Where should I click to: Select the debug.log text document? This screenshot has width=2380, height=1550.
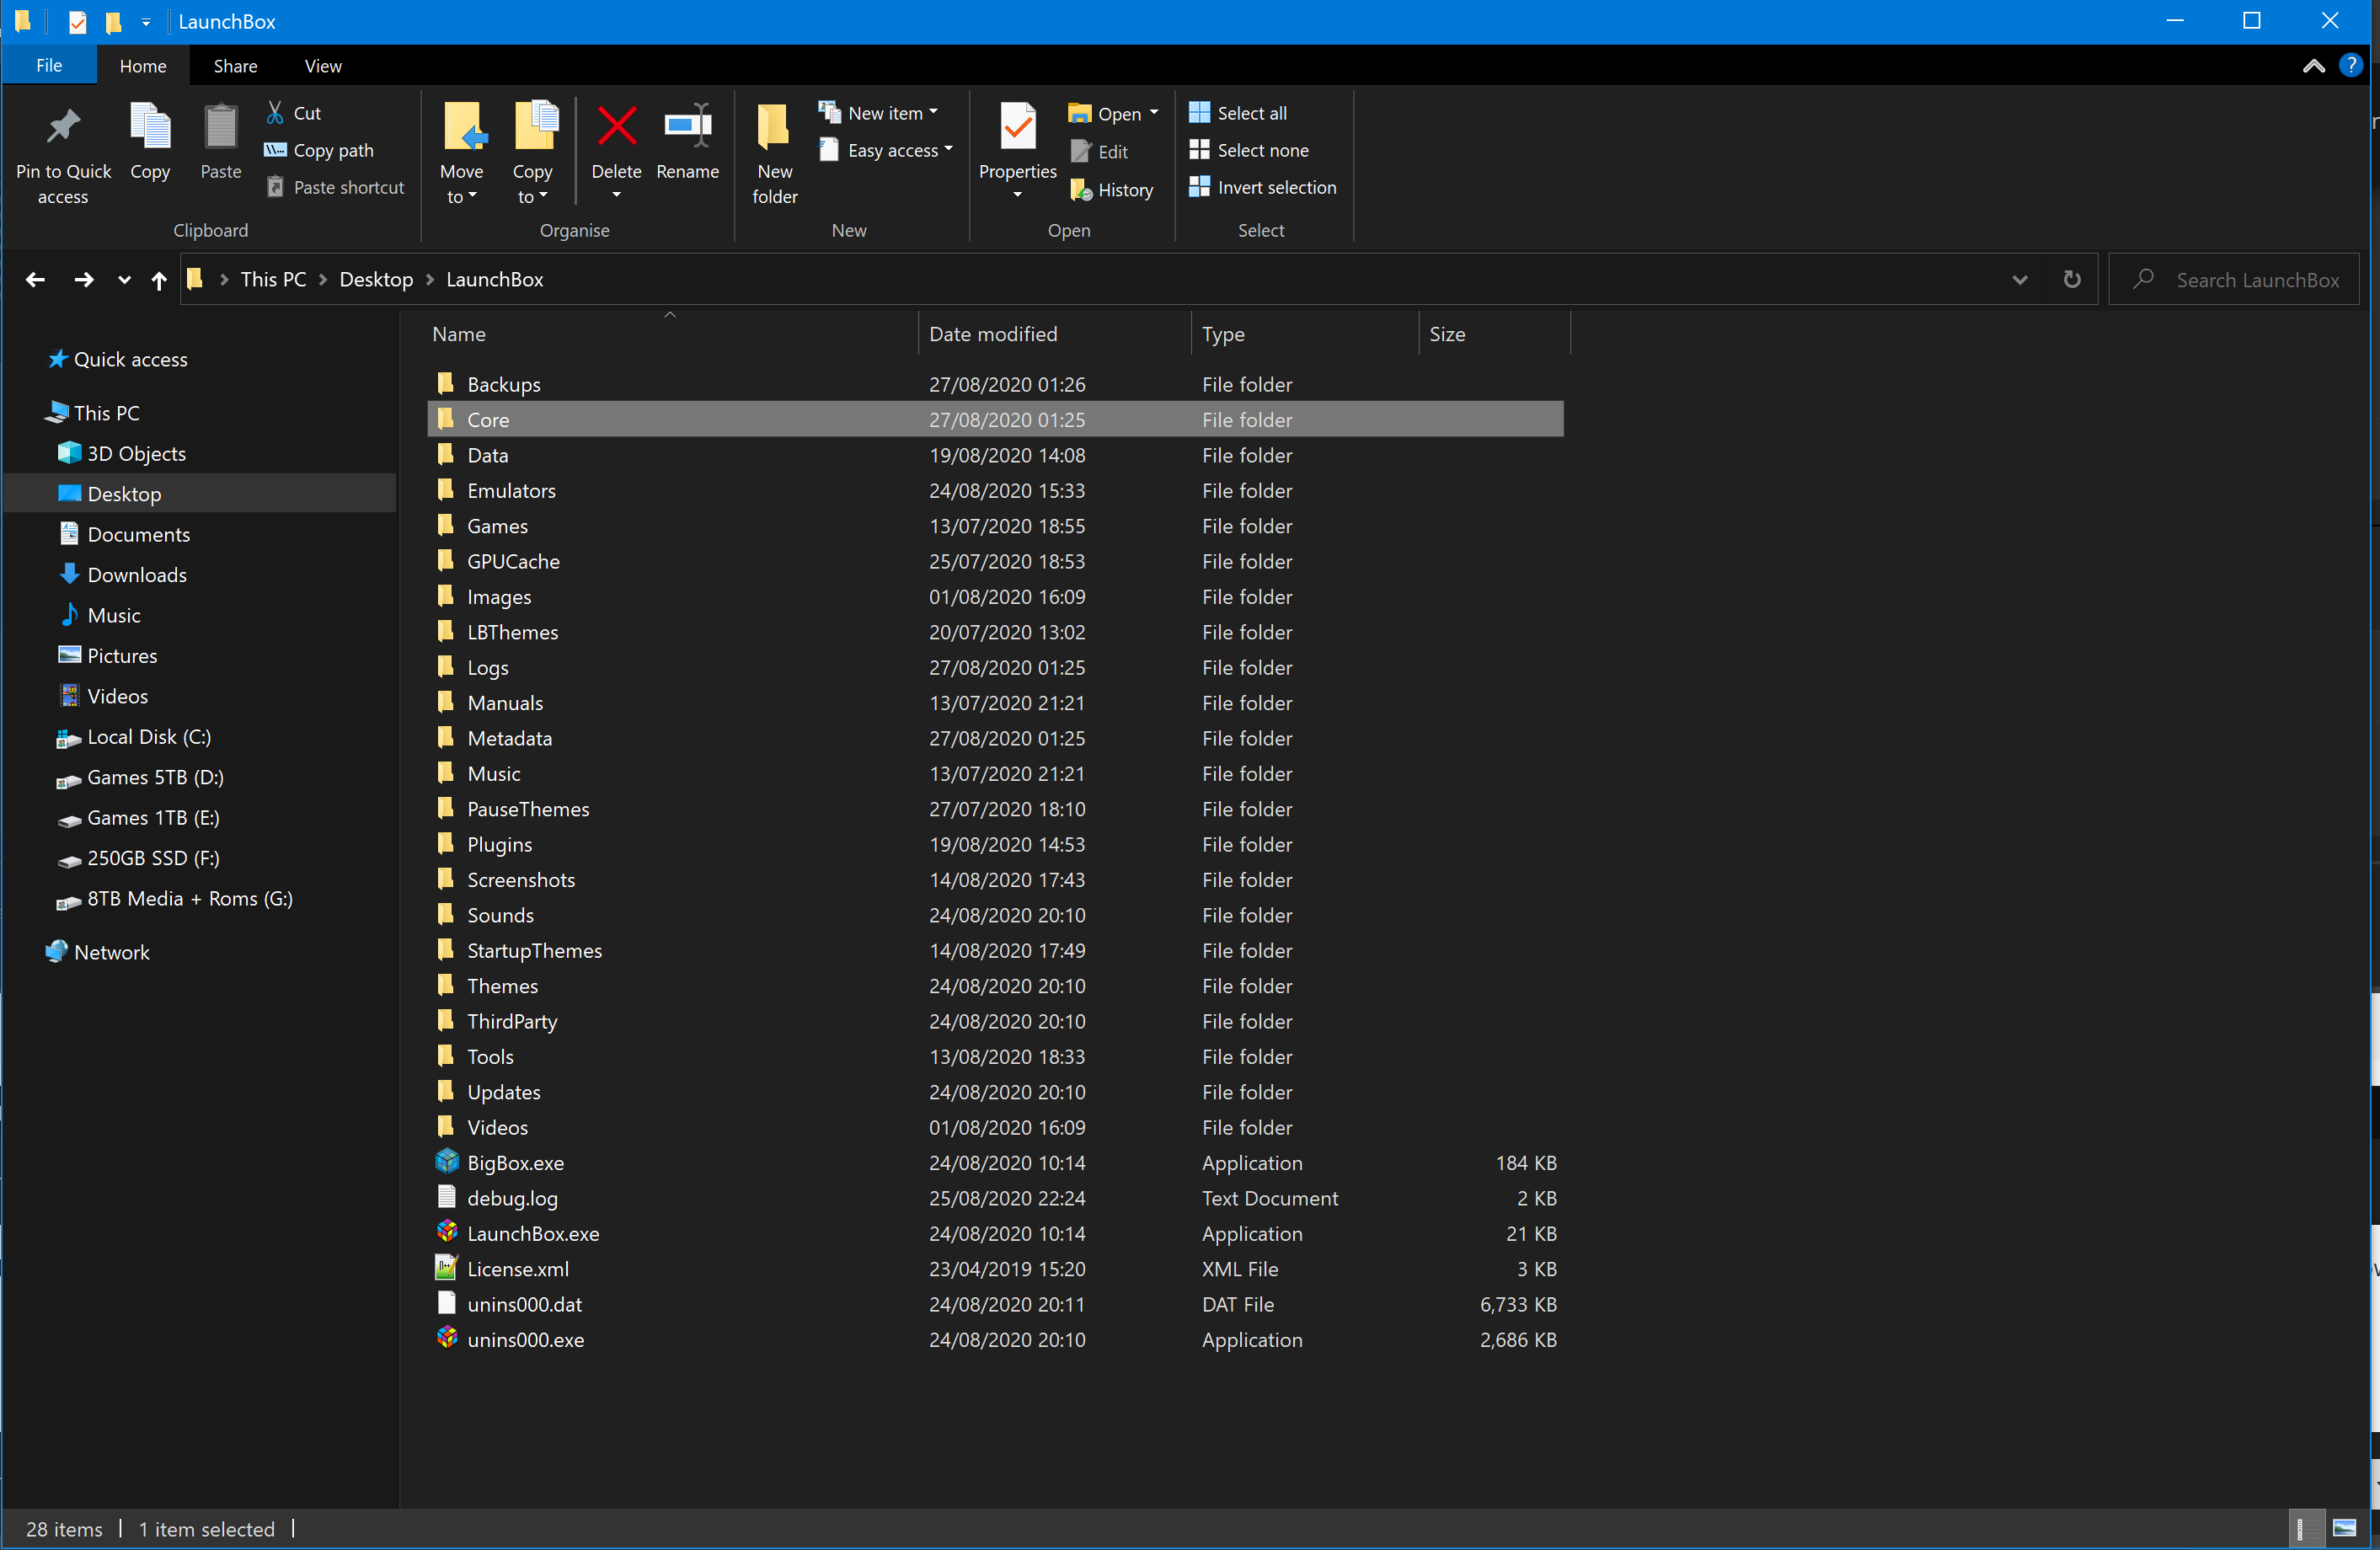coord(995,1198)
